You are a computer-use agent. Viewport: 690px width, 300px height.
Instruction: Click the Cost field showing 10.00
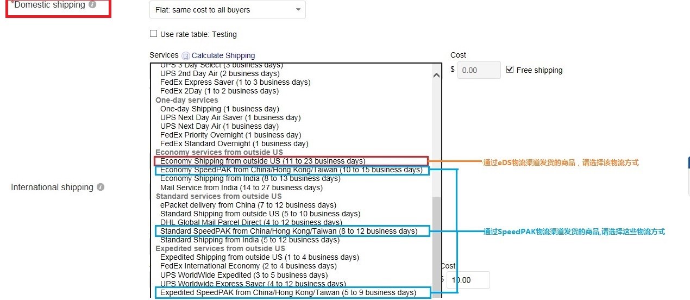pyautogui.click(x=467, y=280)
